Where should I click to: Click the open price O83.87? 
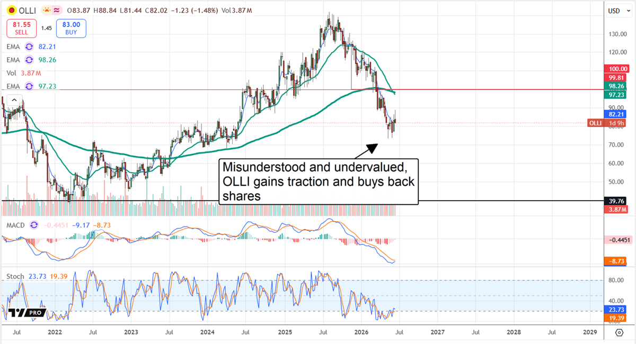click(x=78, y=10)
